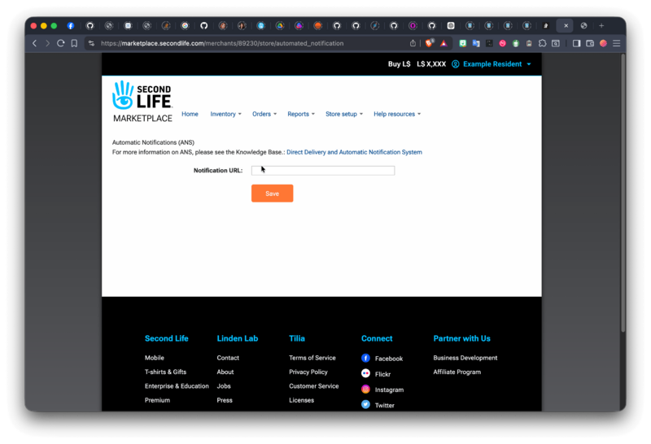Click the Facebook icon in footer
The height and width of the screenshot is (444, 651).
click(365, 358)
